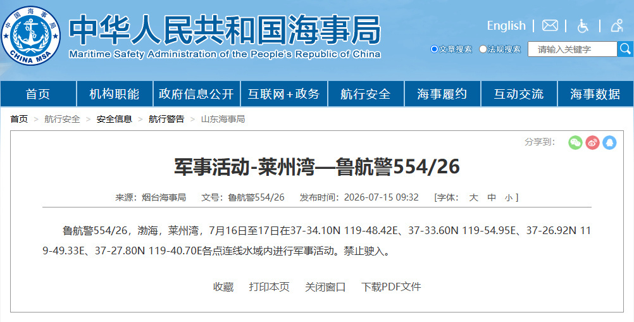The width and height of the screenshot is (634, 322).
Task: Click 关闭窗口 link
Action: (x=325, y=287)
